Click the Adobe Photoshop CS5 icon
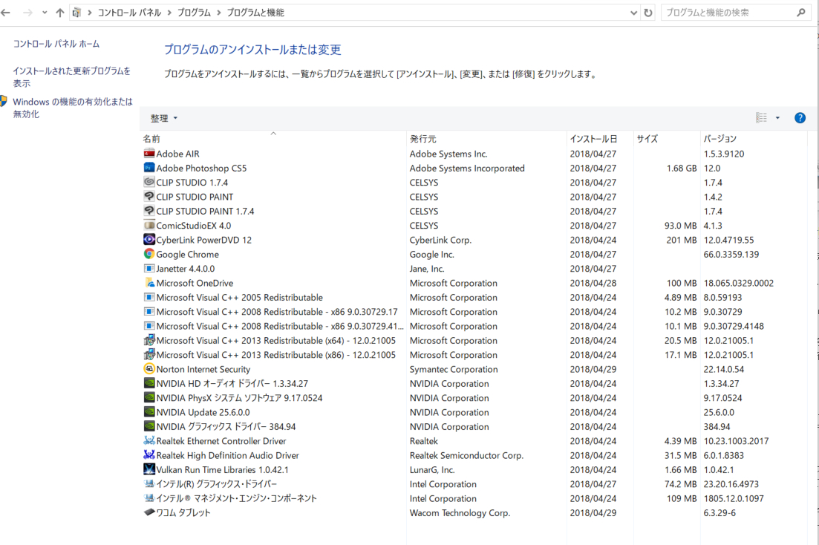 point(149,169)
